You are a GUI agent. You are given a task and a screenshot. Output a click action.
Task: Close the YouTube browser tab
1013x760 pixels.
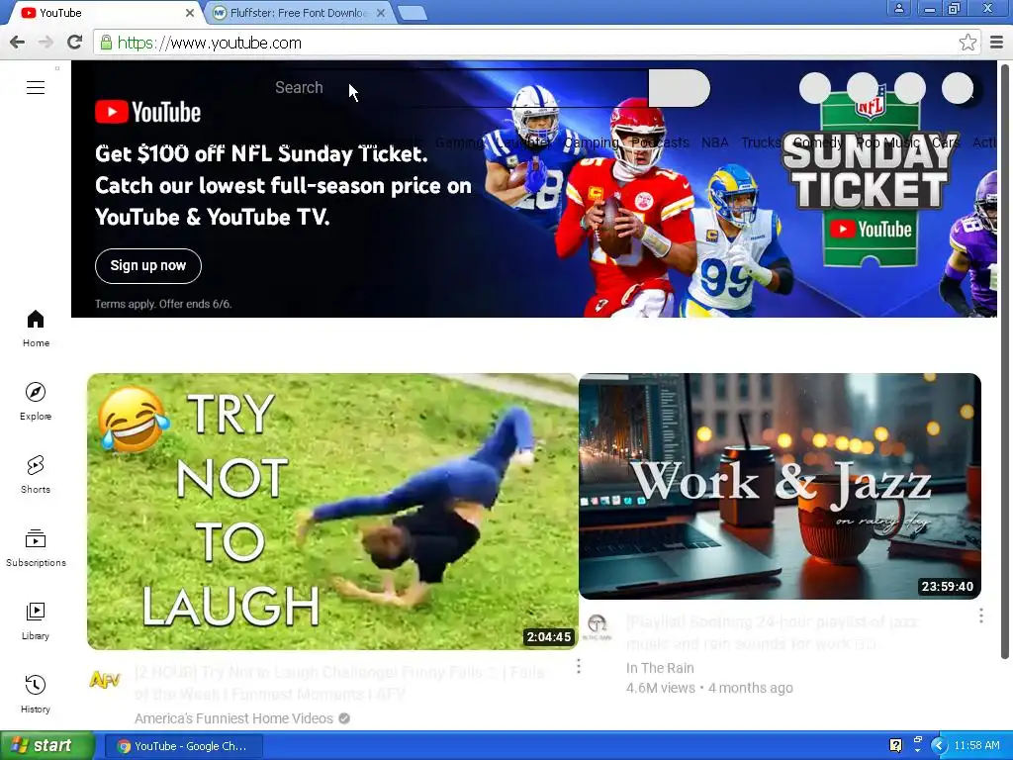[190, 13]
